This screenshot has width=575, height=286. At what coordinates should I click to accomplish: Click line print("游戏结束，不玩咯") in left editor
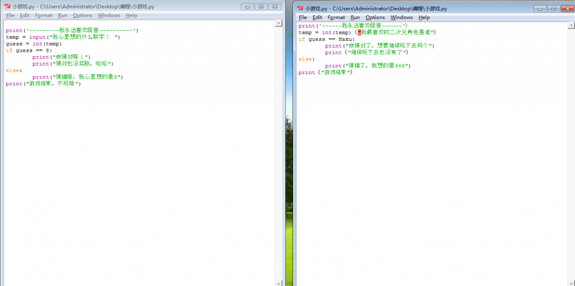pos(43,84)
